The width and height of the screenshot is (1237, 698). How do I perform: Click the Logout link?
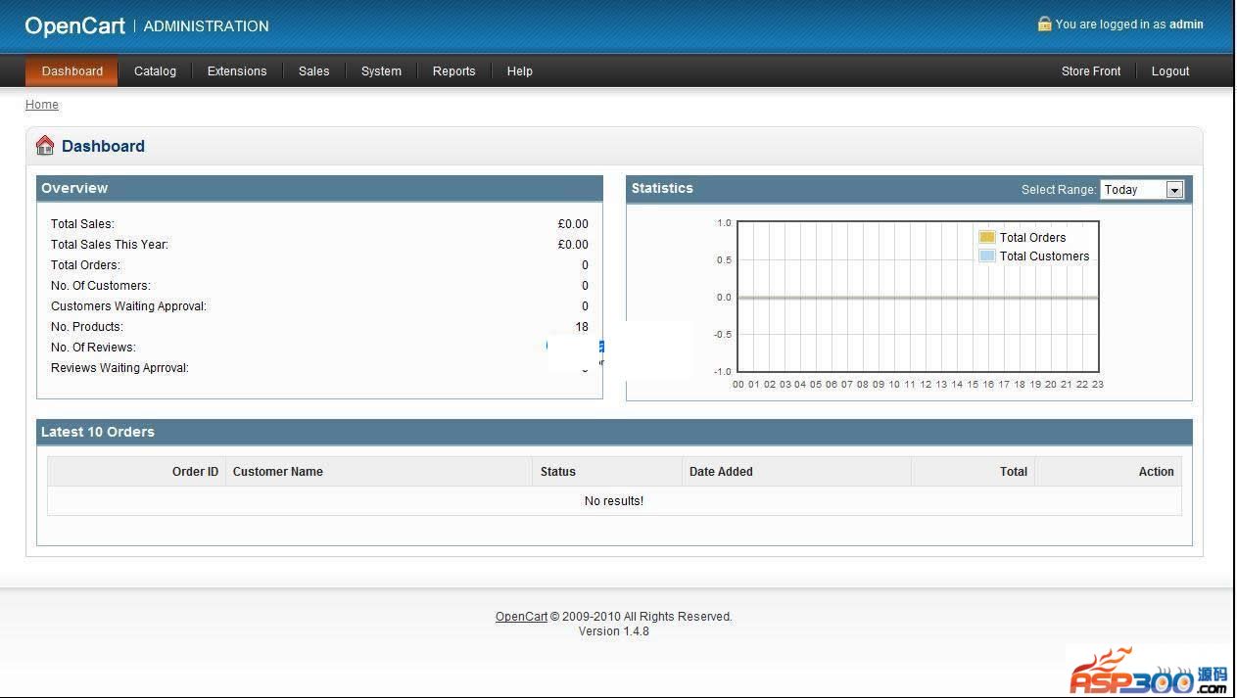tap(1169, 71)
